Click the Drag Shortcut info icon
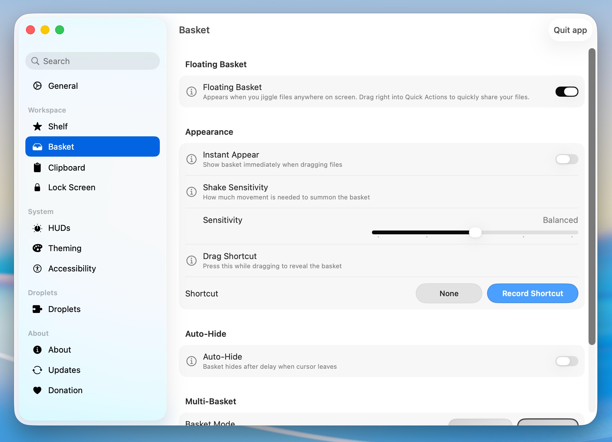Image resolution: width=612 pixels, height=442 pixels. pyautogui.click(x=191, y=261)
